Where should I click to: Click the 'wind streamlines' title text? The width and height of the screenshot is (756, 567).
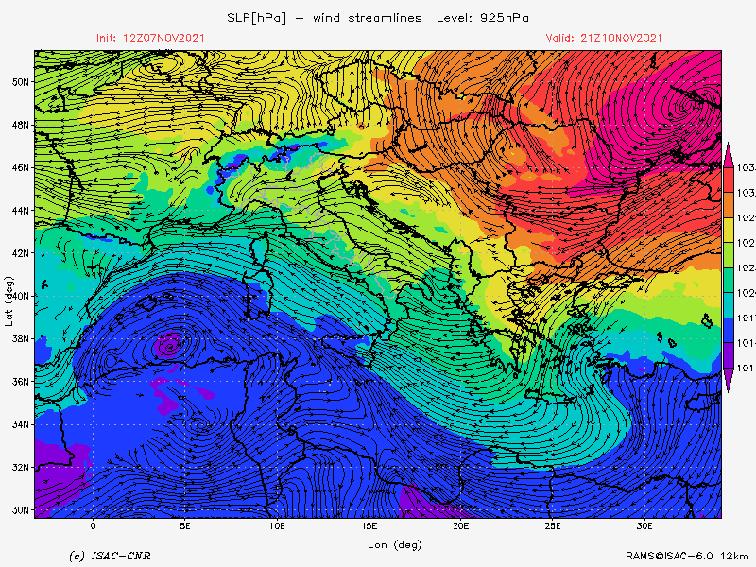[368, 18]
